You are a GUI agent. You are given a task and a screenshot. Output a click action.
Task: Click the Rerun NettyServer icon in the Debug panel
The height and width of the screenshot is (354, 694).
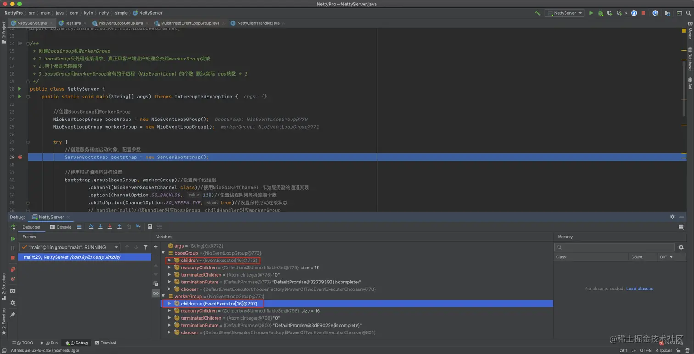pos(13,227)
